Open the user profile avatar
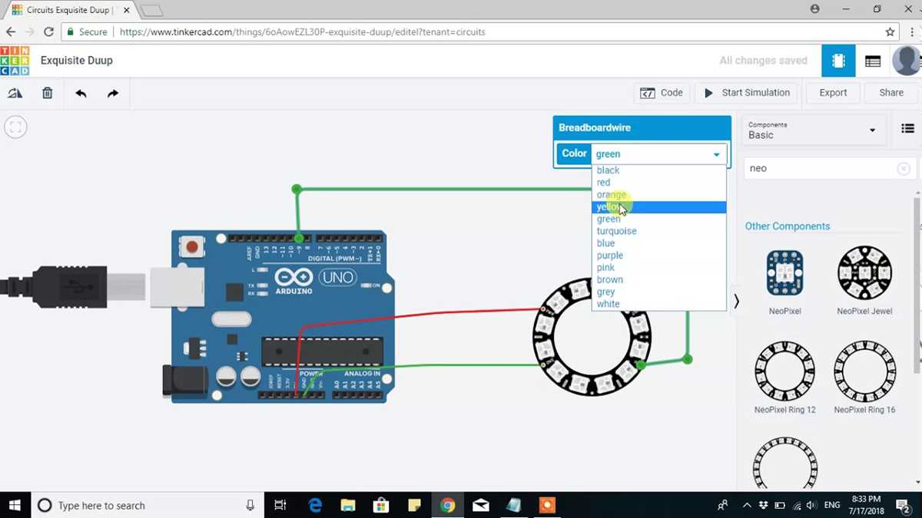 [x=907, y=61]
